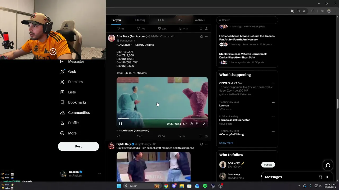Share the Aria Stats post
Image resolution: width=339 pixels, height=190 pixels.
(206, 136)
